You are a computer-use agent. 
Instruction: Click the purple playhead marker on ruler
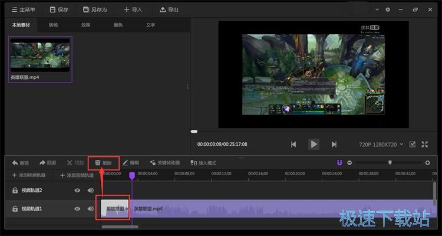pos(132,176)
